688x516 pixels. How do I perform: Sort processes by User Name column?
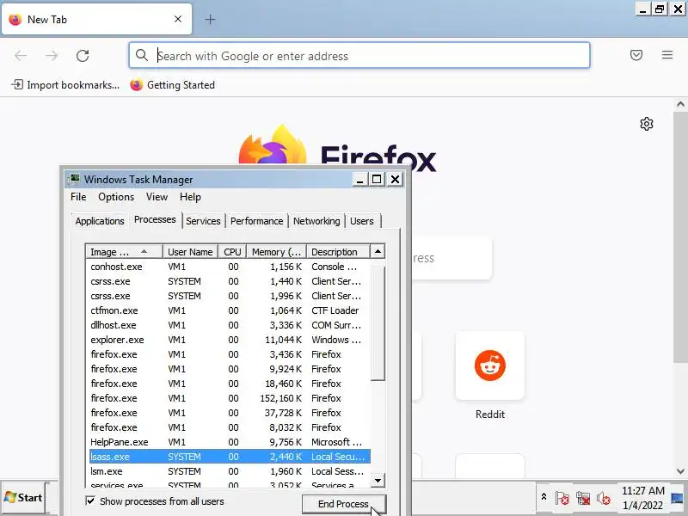pos(190,252)
